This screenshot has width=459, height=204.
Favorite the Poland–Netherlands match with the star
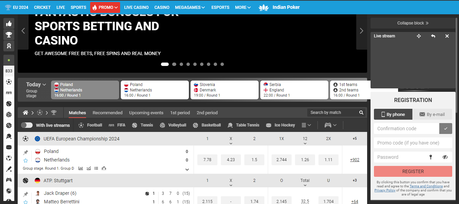click(26, 160)
